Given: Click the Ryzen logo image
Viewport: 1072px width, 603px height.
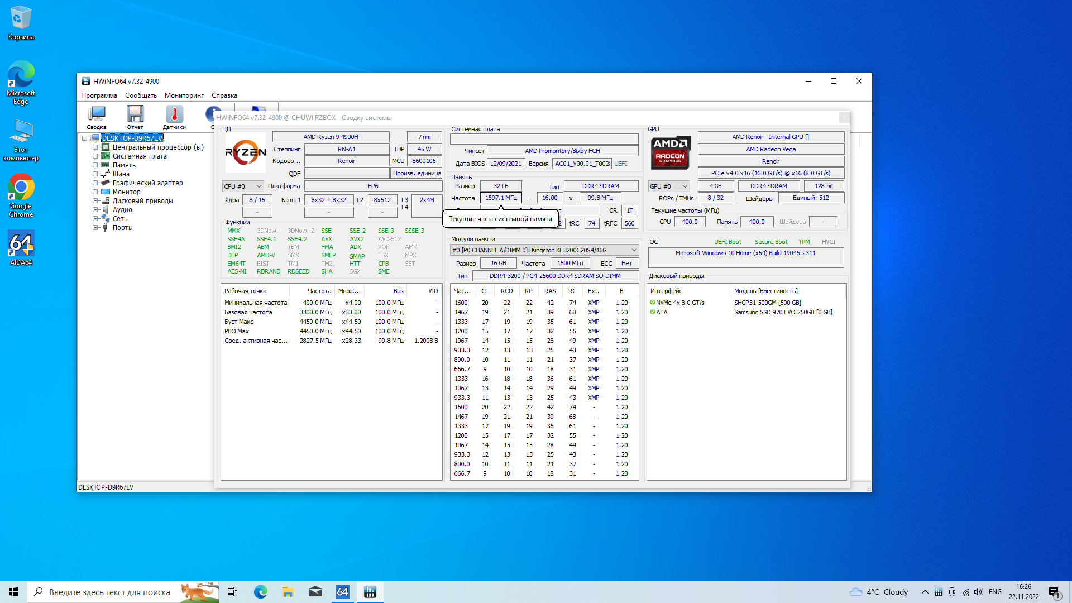Looking at the screenshot, I should click(x=246, y=152).
